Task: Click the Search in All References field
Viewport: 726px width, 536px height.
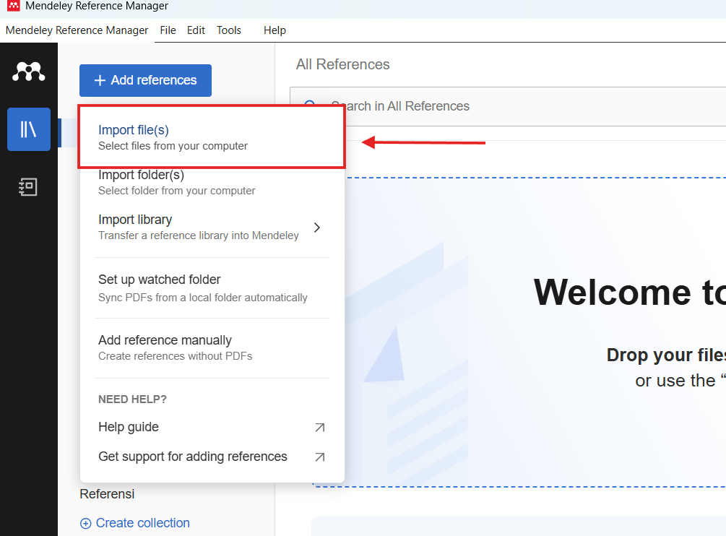Action: [x=507, y=106]
